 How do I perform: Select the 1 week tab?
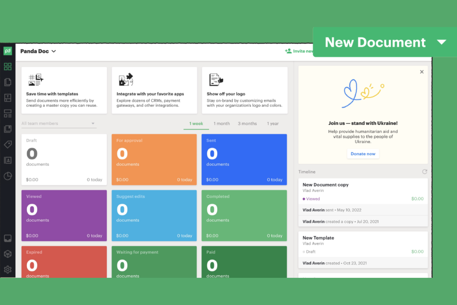(x=196, y=124)
